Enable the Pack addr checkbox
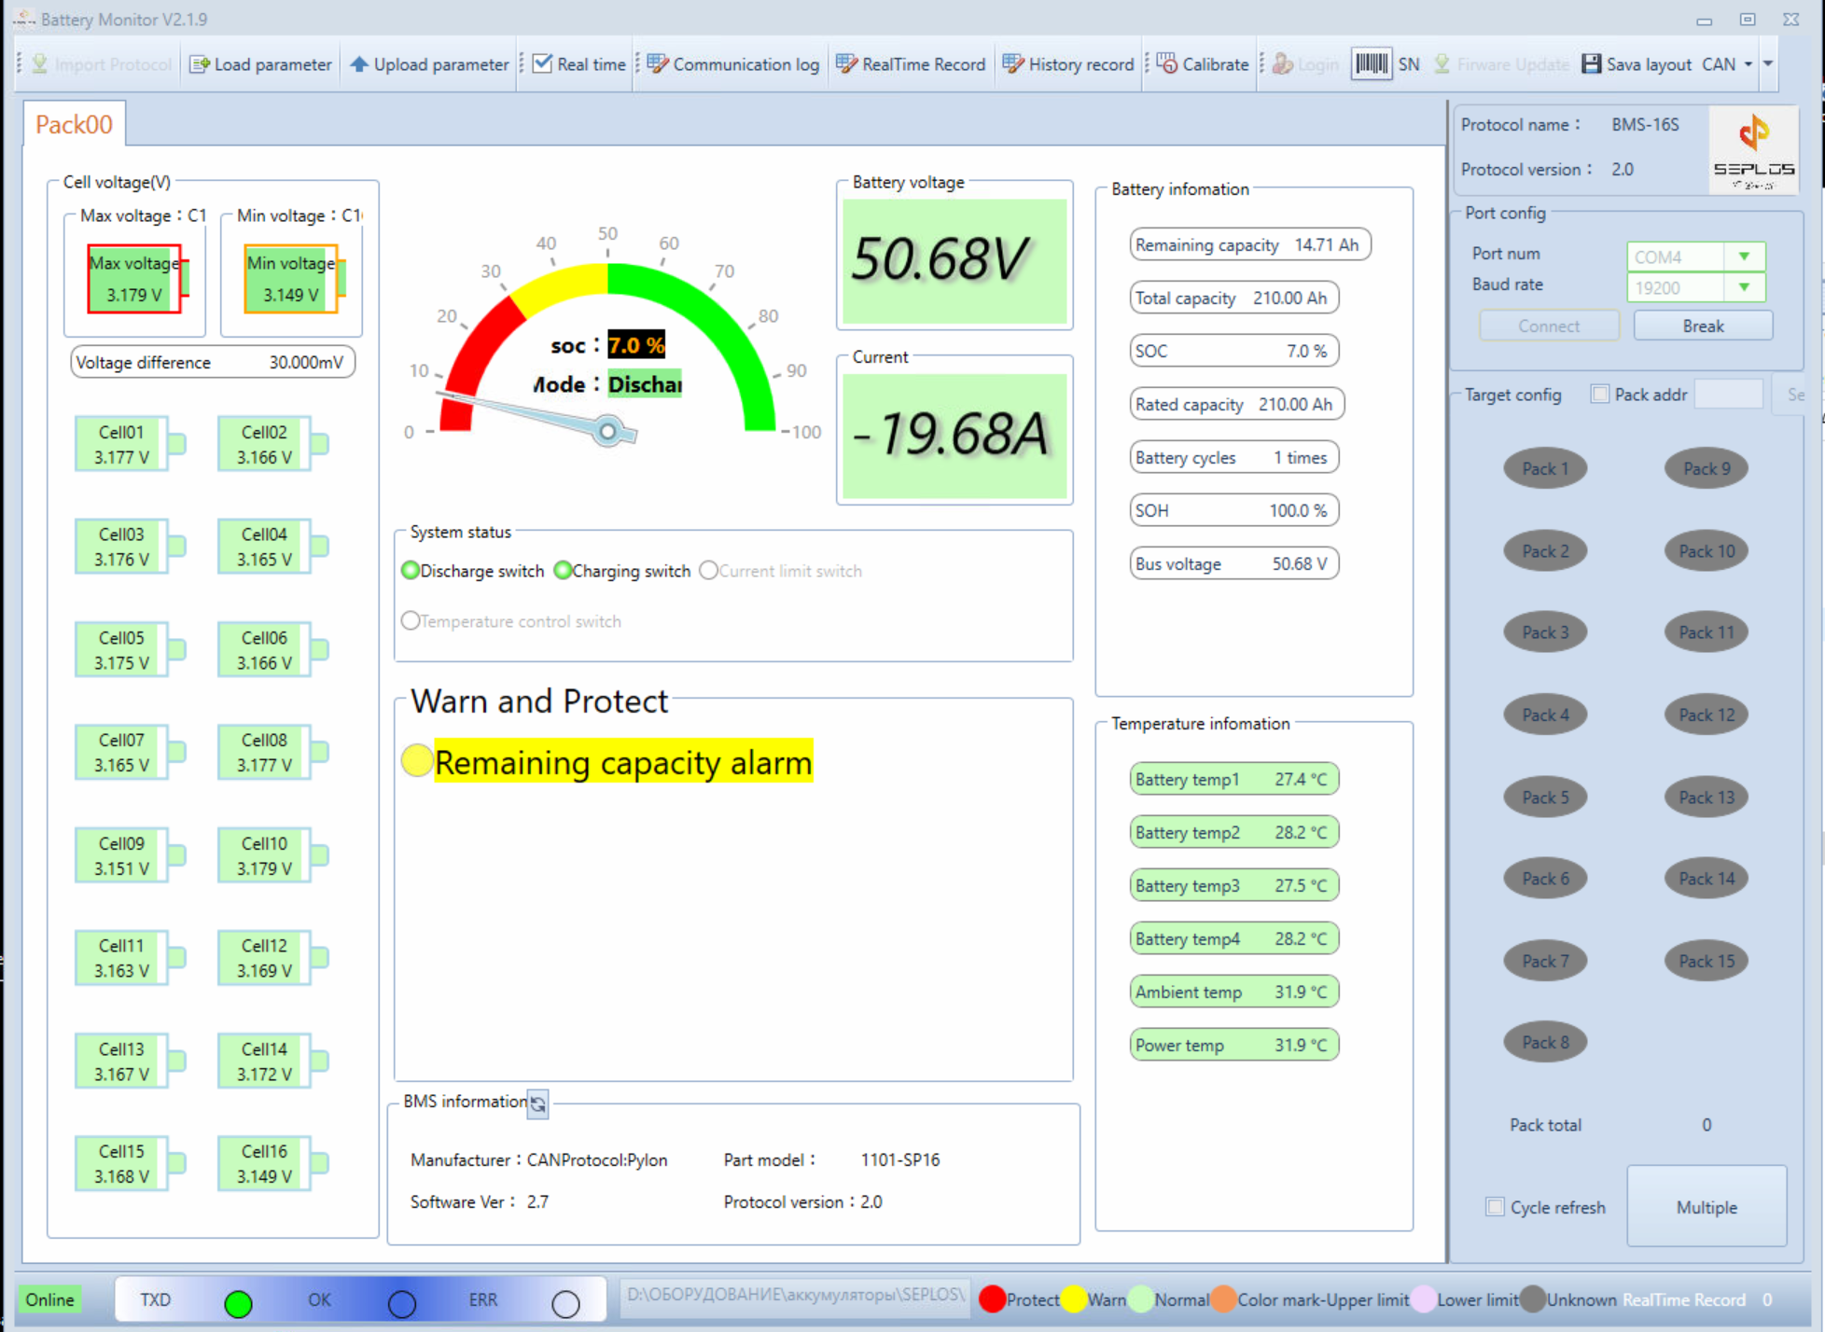This screenshot has height=1332, width=1825. (1600, 395)
